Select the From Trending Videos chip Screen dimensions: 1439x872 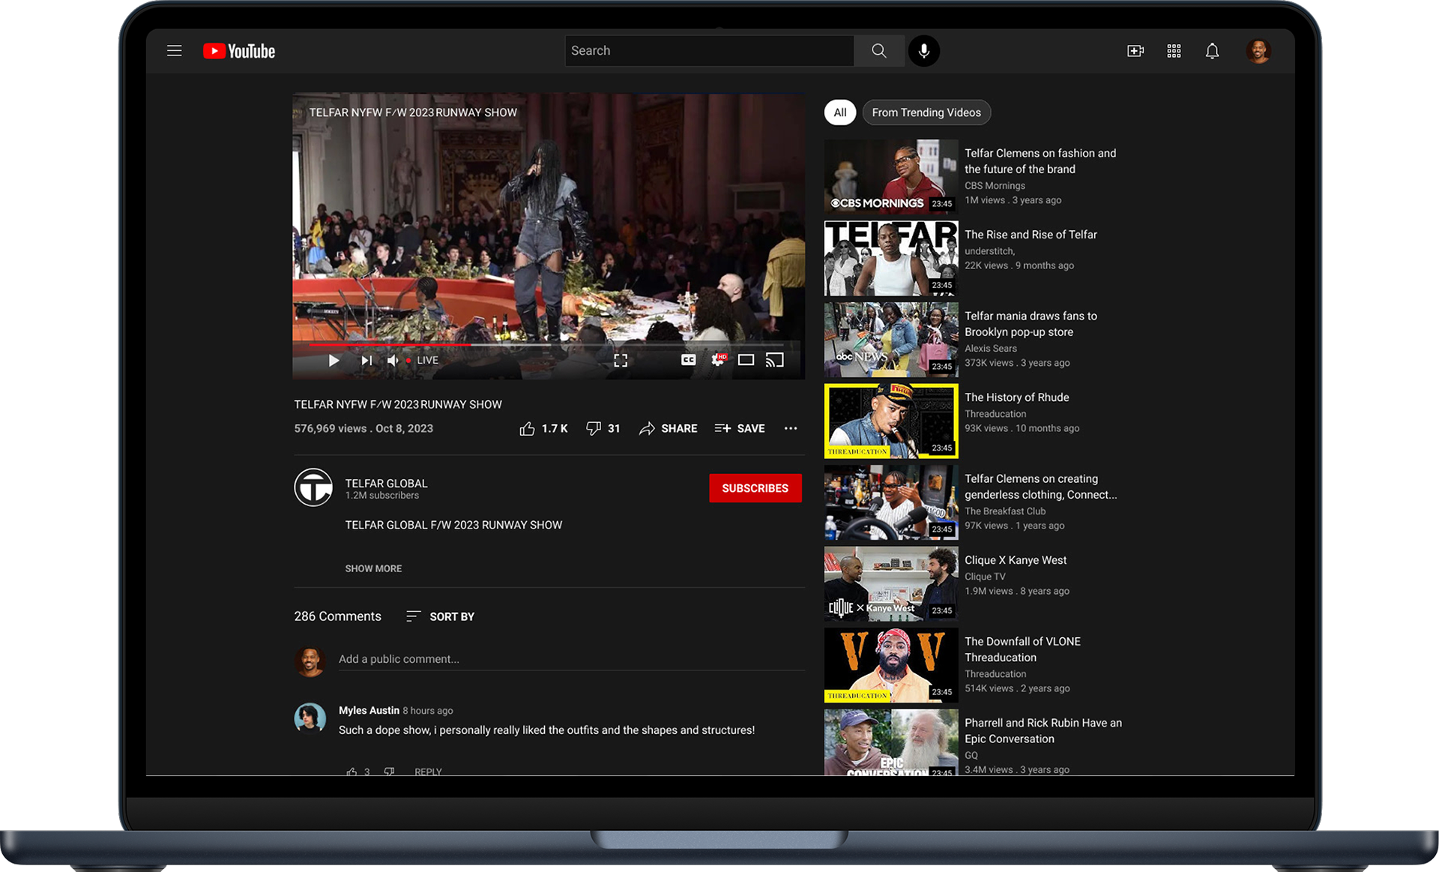tap(926, 112)
